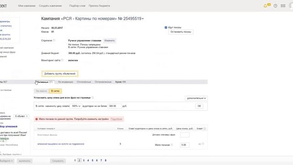The width and height of the screenshot is (293, 165).
Task: Click OK to apply click price
Action: click(x=199, y=106)
